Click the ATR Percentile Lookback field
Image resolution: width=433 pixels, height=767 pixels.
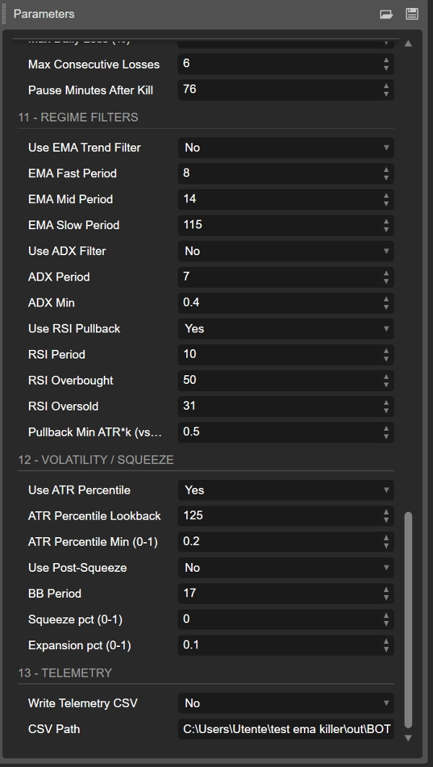point(281,515)
